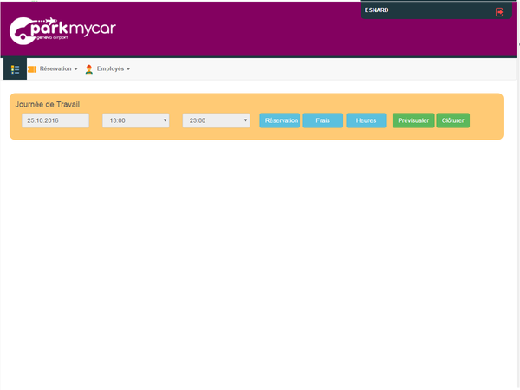This screenshot has width=520, height=390.
Task: Click the date field showing 25.10.2016
Action: coord(55,121)
